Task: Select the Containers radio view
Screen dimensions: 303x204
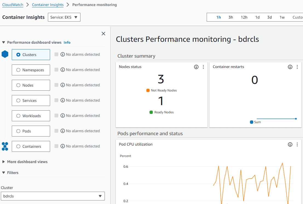Action: point(31,146)
